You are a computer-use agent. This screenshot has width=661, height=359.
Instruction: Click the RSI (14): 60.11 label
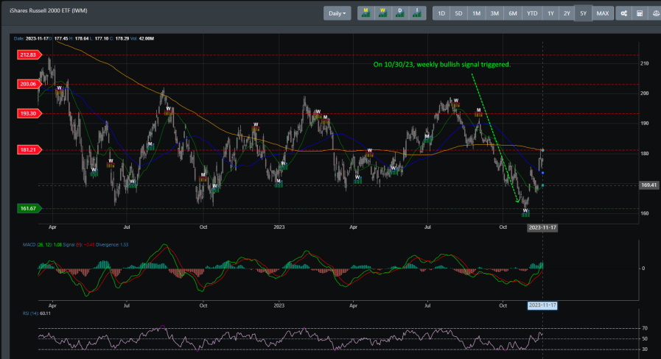[37, 313]
